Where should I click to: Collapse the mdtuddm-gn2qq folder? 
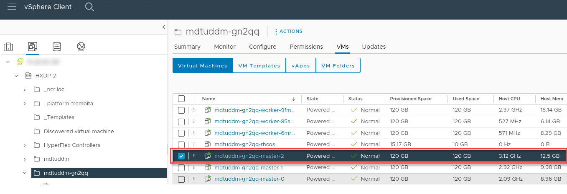(x=25, y=173)
